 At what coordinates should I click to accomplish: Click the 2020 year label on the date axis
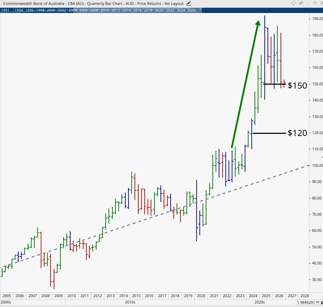[x=201, y=296]
